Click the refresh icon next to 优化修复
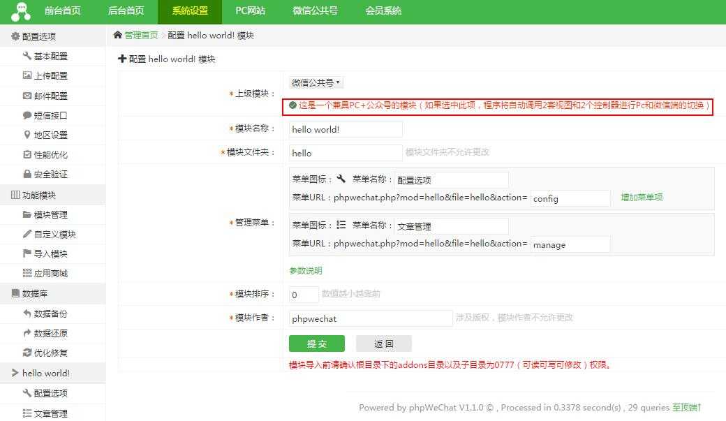 pyautogui.click(x=27, y=352)
